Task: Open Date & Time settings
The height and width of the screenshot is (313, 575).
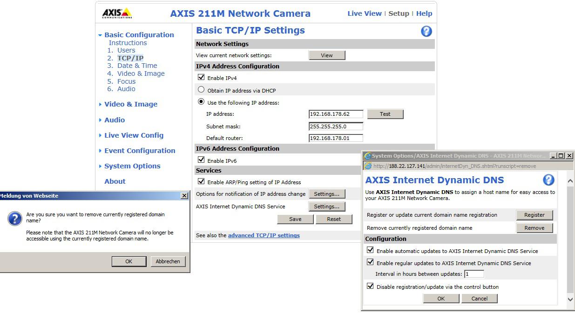Action: pyautogui.click(x=137, y=66)
